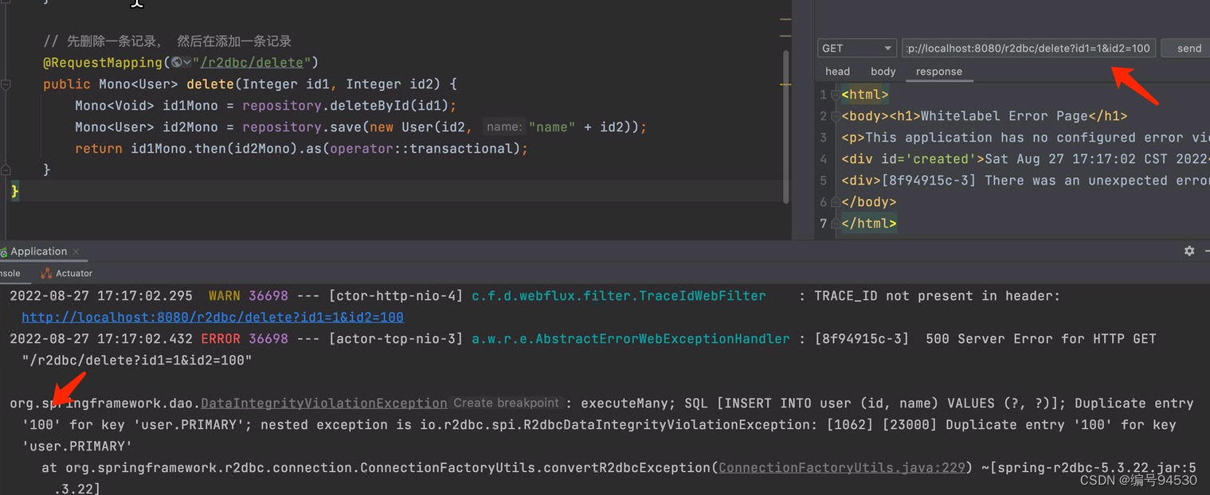Click the send button

1188,49
